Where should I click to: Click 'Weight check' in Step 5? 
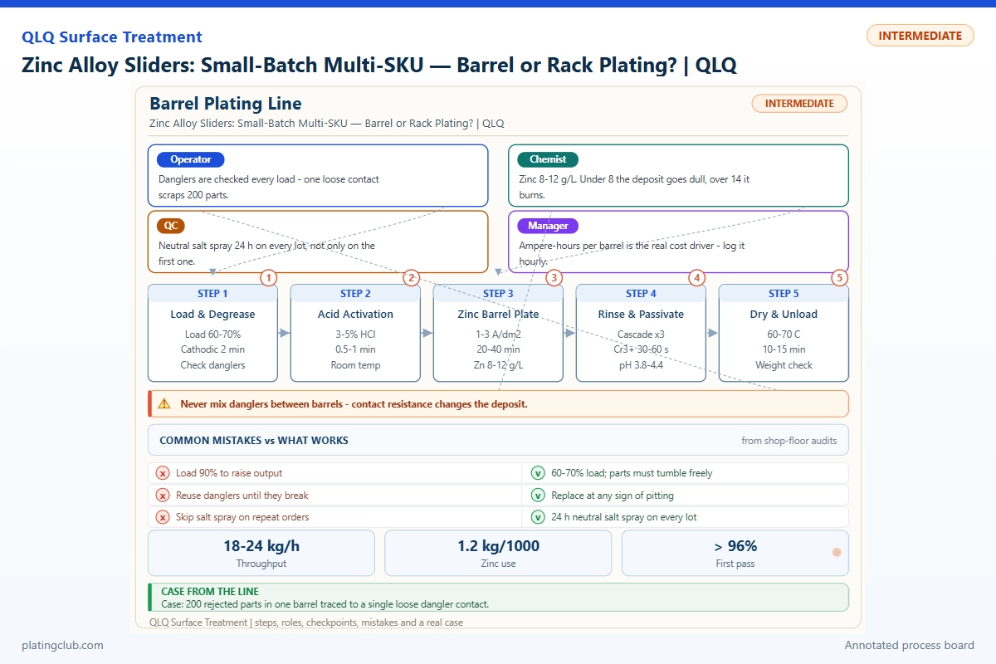(784, 365)
